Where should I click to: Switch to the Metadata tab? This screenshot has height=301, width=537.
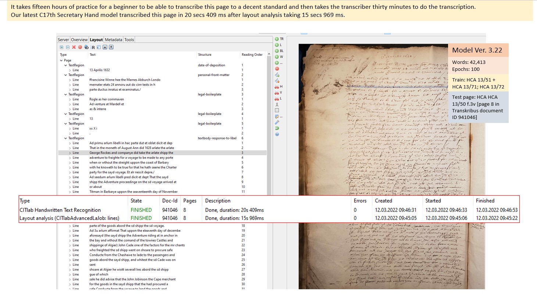tap(113, 40)
